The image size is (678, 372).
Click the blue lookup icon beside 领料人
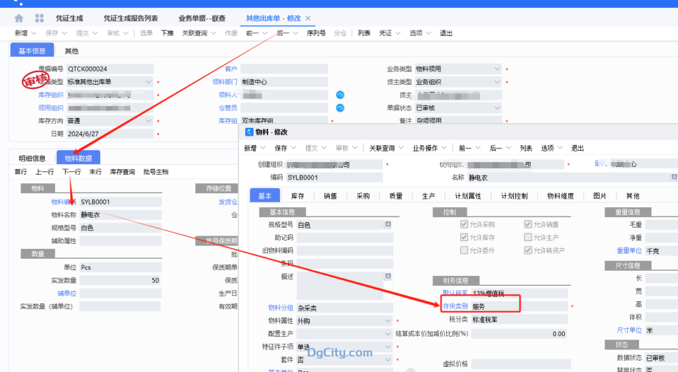[x=340, y=95]
